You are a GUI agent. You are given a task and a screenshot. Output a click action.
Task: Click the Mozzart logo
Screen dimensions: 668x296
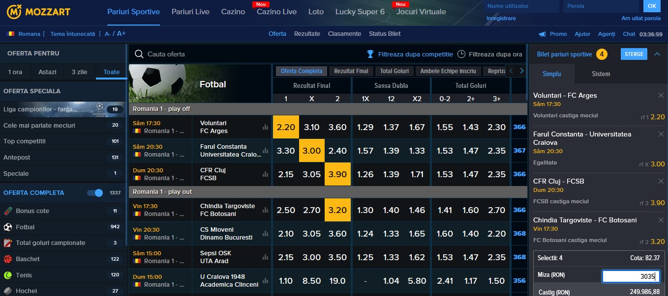point(38,11)
